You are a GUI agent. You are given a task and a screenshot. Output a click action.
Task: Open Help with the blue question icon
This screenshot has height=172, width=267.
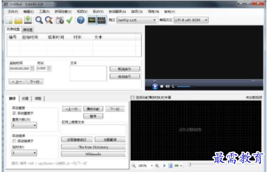coord(81,20)
